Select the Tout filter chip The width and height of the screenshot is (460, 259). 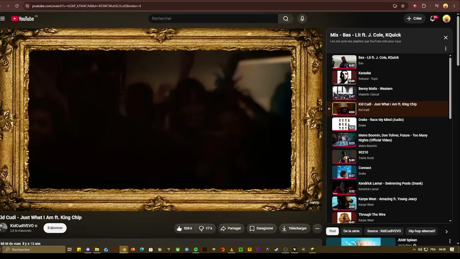pyautogui.click(x=332, y=231)
